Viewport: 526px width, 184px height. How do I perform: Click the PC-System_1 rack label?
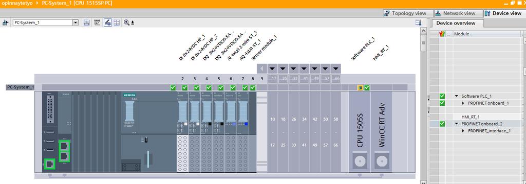pos(20,87)
